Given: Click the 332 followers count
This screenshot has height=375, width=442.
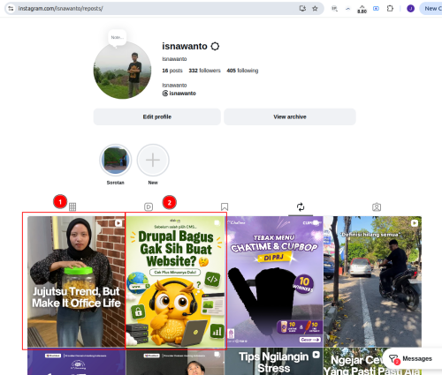Looking at the screenshot, I should pyautogui.click(x=204, y=71).
